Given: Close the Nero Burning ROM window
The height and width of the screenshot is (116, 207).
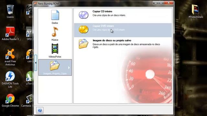Looking at the screenshot, I should click(169, 3).
